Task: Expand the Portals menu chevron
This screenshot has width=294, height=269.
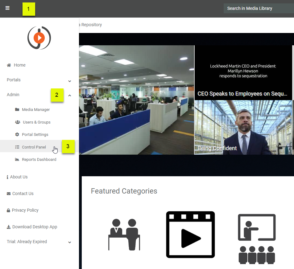Action: point(70,81)
